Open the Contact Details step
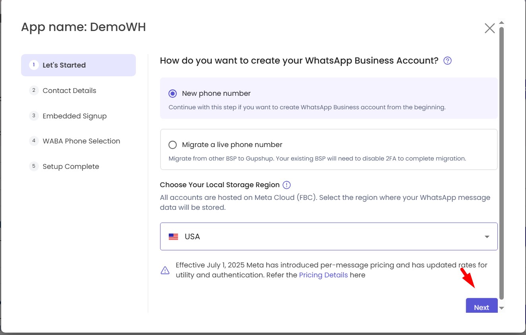The height and width of the screenshot is (335, 526). pos(69,91)
